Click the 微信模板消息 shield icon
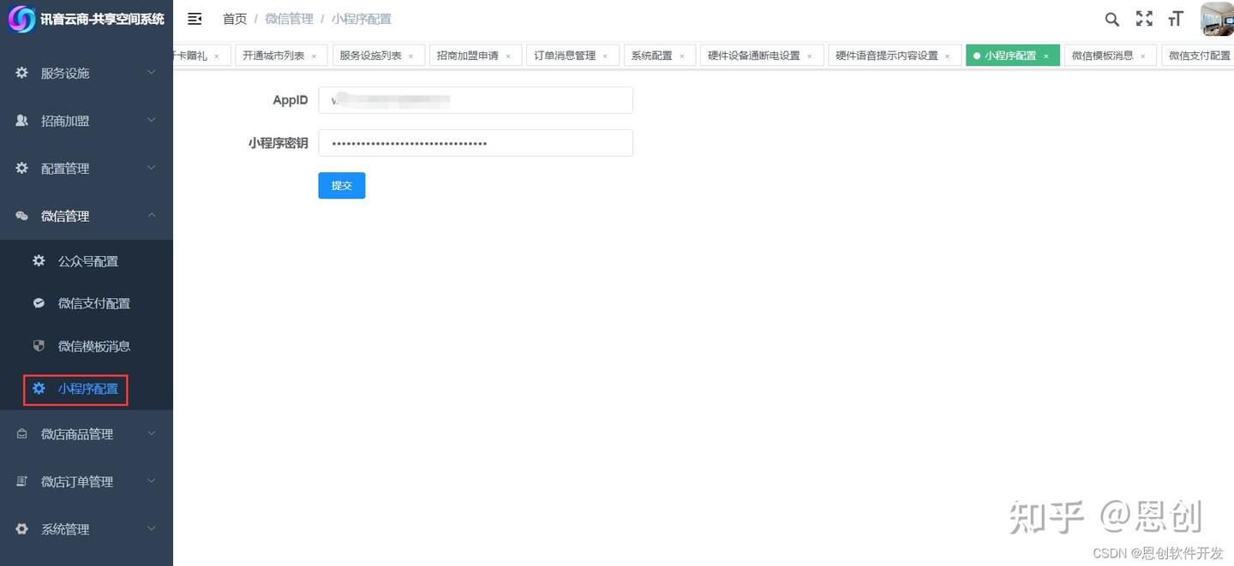 coord(39,346)
